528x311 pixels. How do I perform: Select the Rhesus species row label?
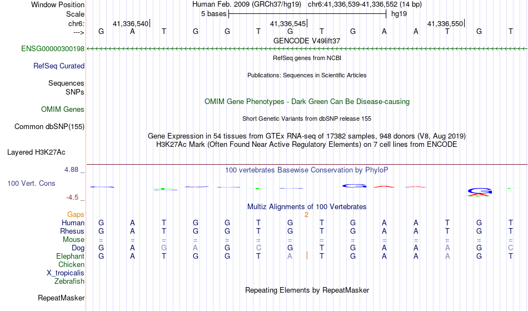click(x=72, y=231)
